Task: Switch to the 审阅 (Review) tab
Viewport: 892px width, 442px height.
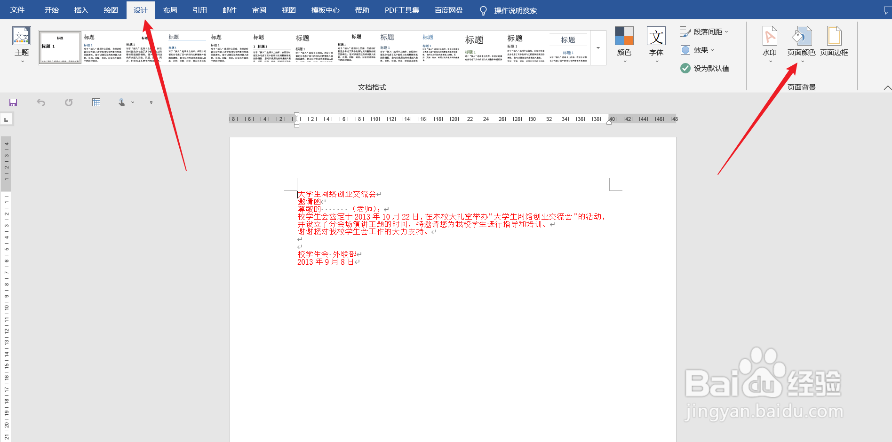Action: pos(259,10)
